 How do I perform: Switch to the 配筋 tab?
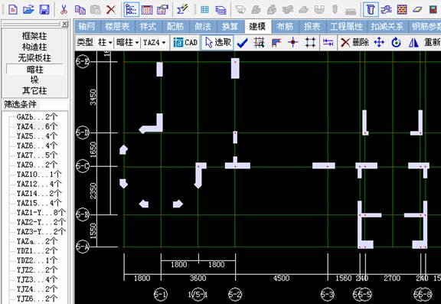pos(175,27)
